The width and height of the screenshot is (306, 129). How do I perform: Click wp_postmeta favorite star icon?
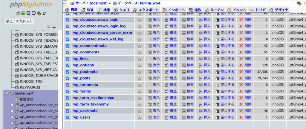click(x=139, y=72)
